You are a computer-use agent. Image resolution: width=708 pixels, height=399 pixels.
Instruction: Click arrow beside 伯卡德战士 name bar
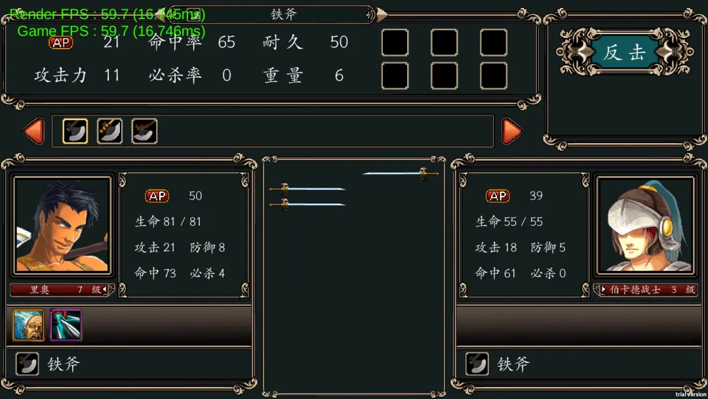pyautogui.click(x=603, y=289)
